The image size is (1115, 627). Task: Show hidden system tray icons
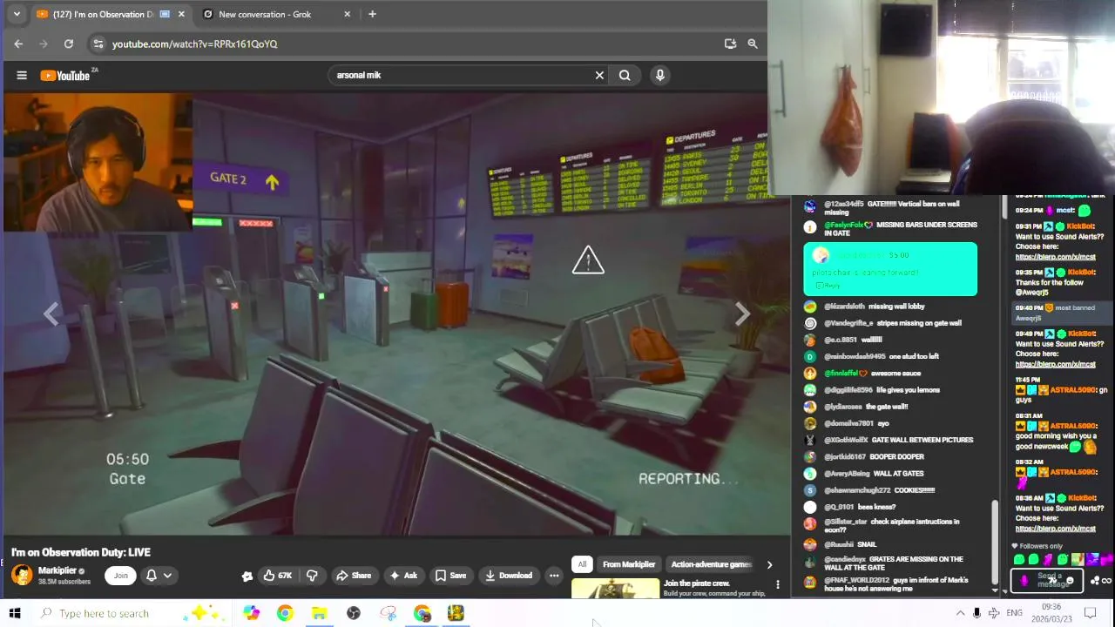pyautogui.click(x=960, y=613)
